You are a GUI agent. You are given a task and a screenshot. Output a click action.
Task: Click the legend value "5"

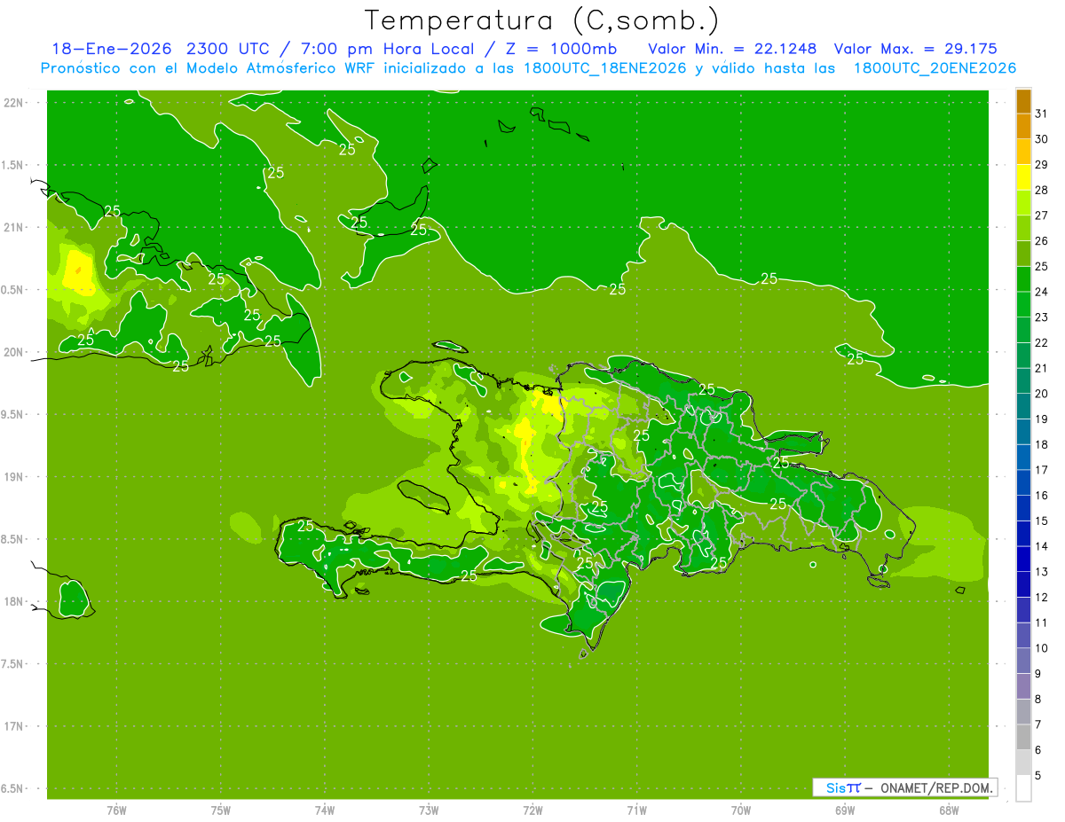tap(1038, 776)
